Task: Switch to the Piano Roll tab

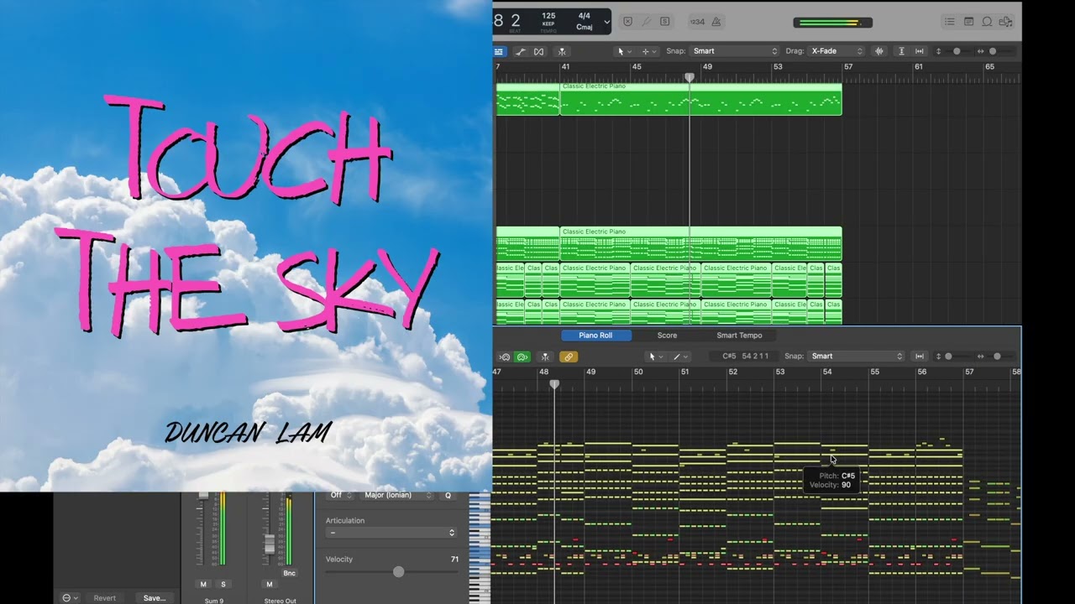Action: pyautogui.click(x=595, y=336)
